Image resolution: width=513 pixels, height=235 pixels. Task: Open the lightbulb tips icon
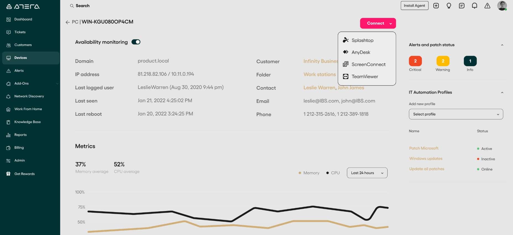(449, 6)
